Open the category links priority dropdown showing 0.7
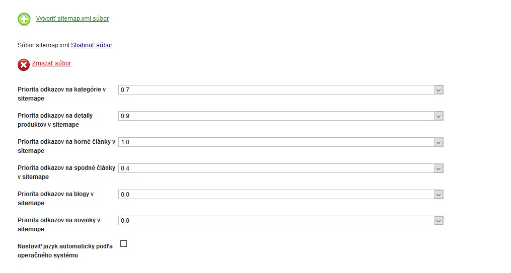Viewport: 511px width, 273px height. 280,90
